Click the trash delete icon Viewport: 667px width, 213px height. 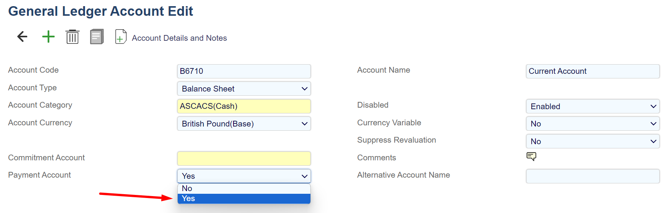coord(72,37)
